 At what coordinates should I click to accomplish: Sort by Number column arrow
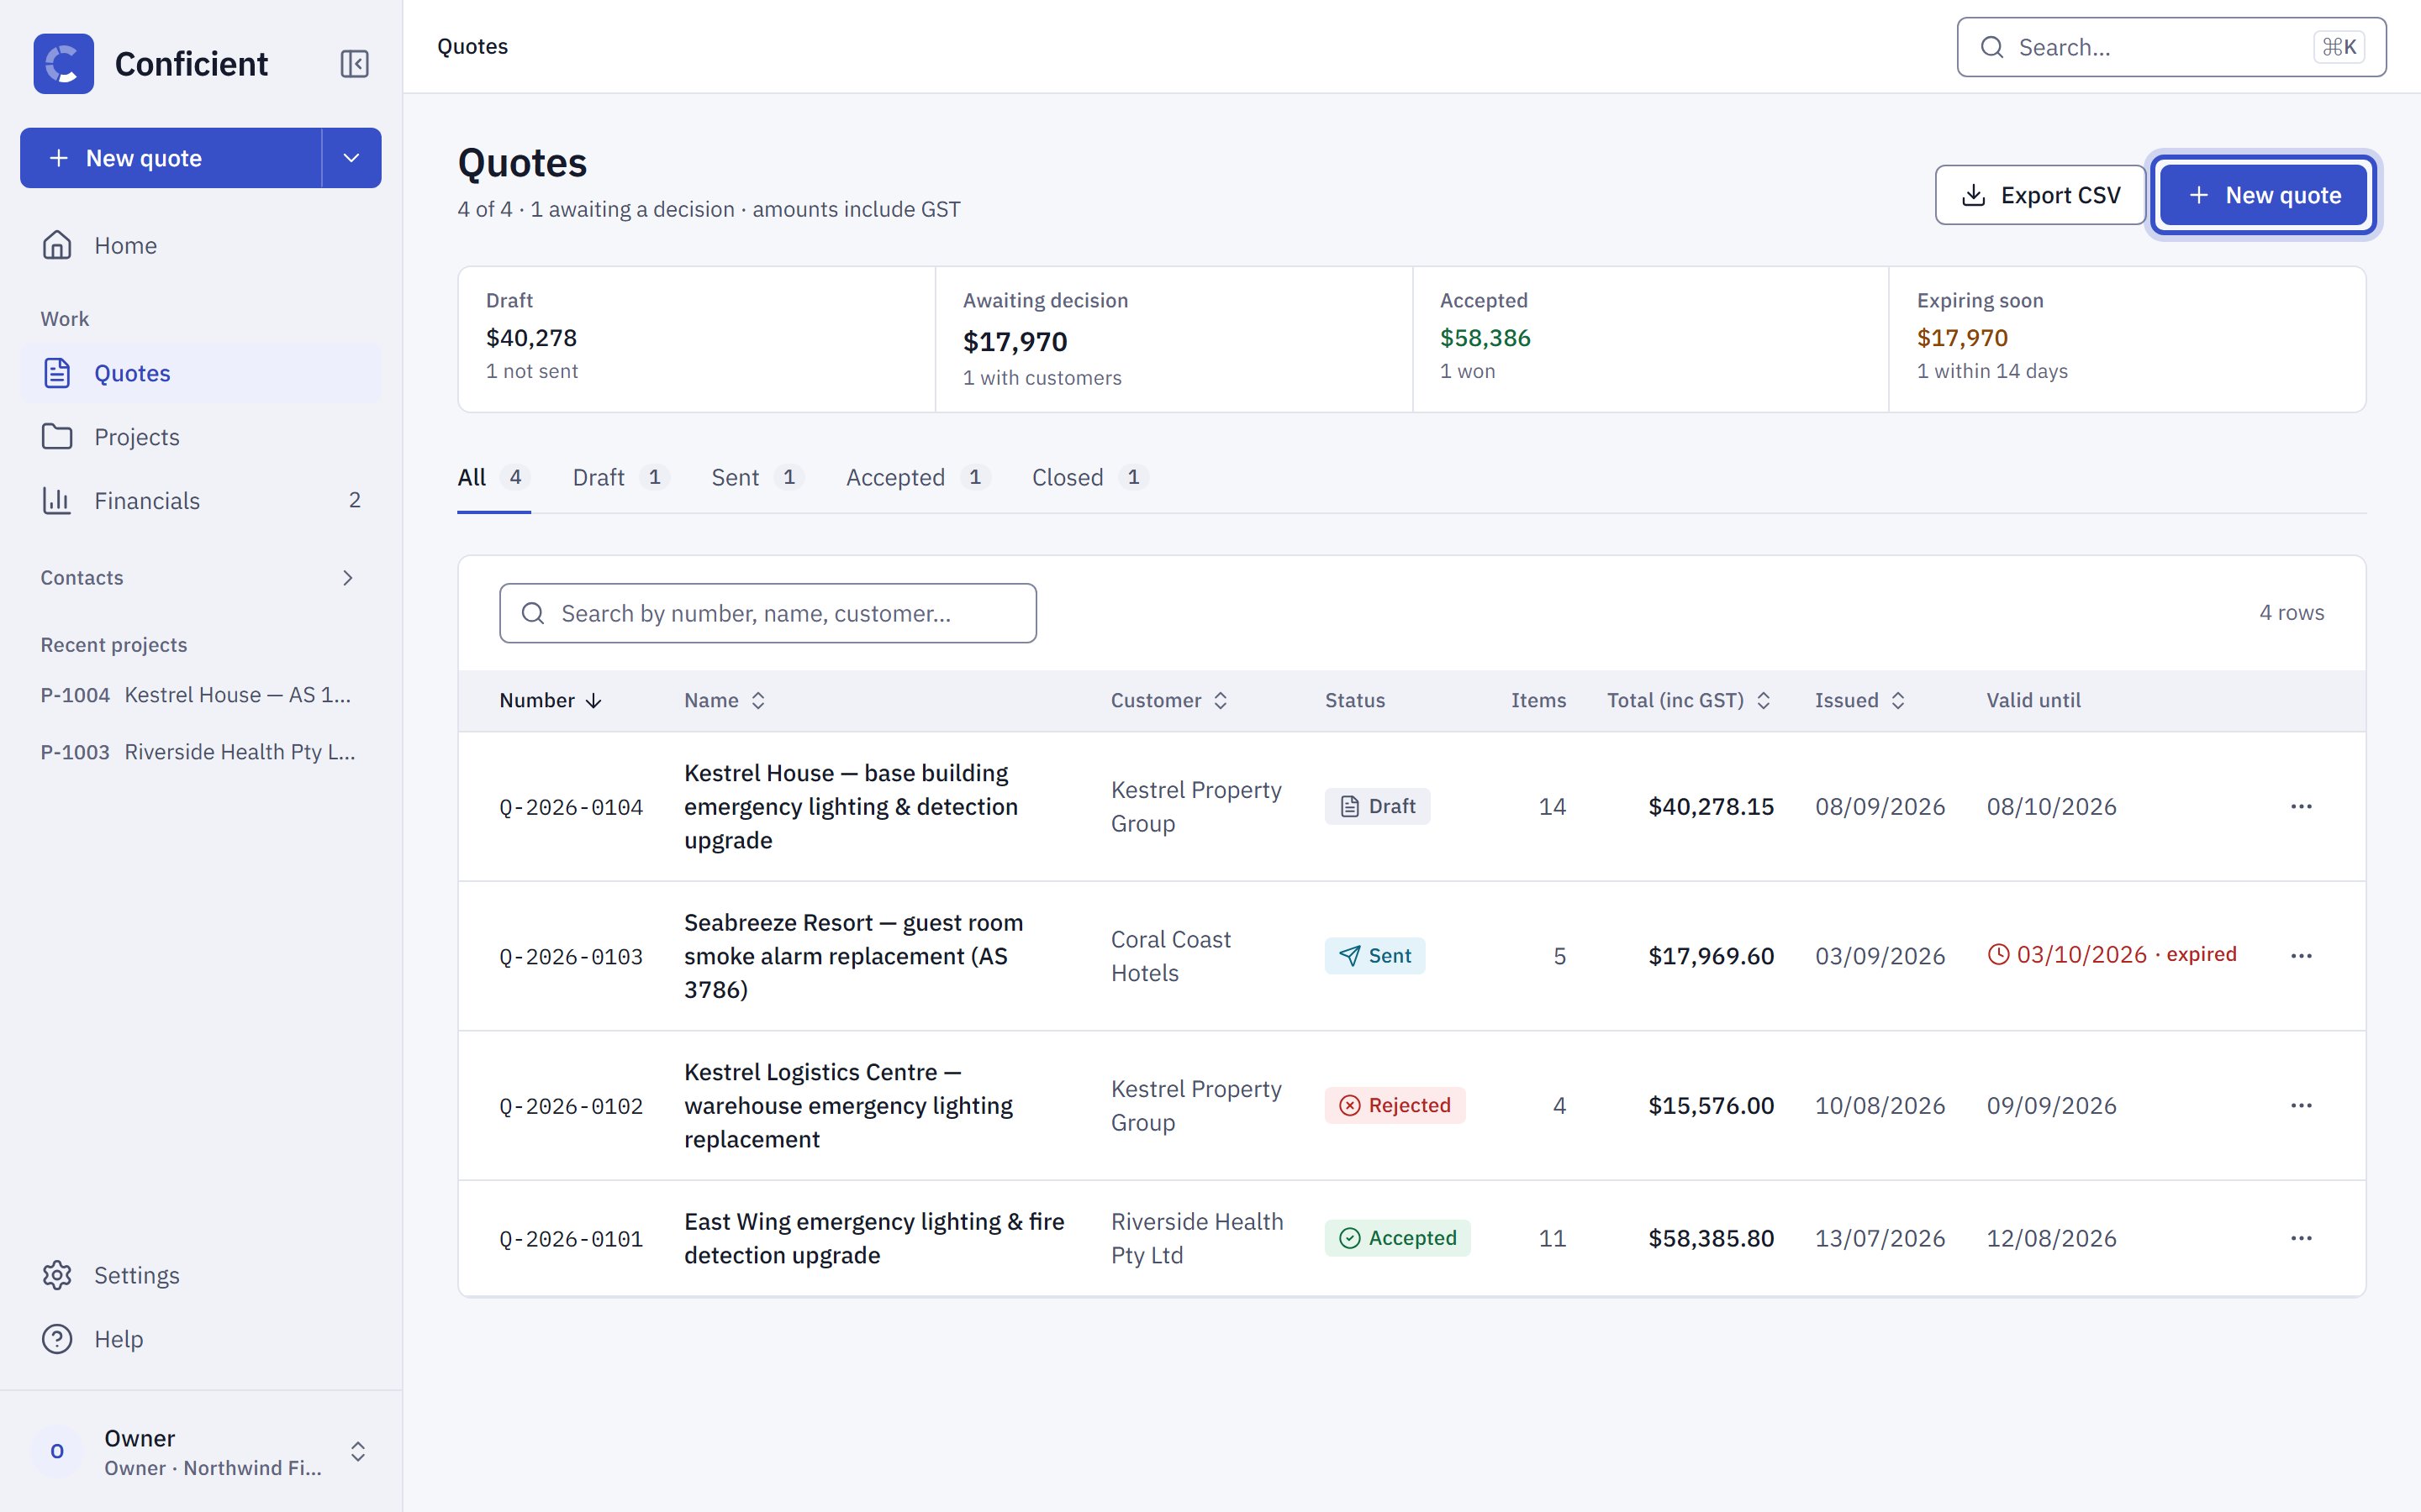[x=593, y=701]
